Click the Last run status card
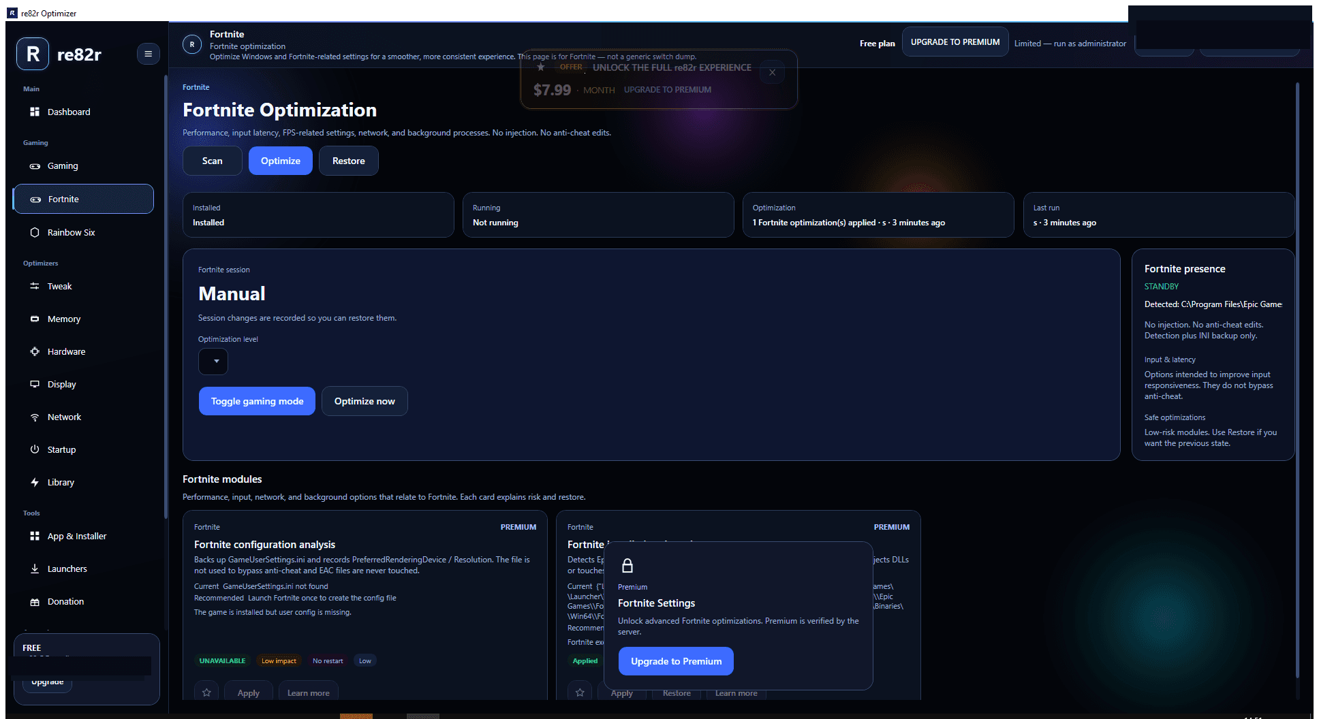Image resolution: width=1319 pixels, height=719 pixels. click(x=1158, y=215)
